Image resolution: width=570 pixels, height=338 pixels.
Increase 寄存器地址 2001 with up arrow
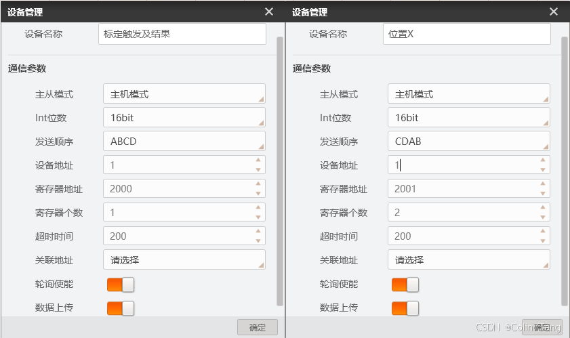point(543,184)
